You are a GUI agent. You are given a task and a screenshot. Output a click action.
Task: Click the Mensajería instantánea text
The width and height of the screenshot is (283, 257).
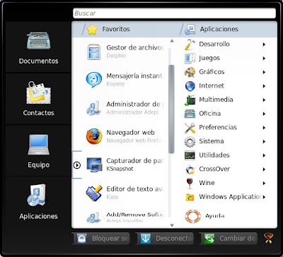pos(135,76)
